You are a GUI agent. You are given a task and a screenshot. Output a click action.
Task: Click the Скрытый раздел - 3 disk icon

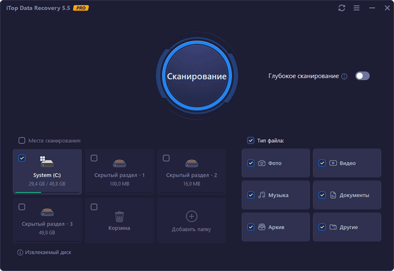click(x=47, y=212)
